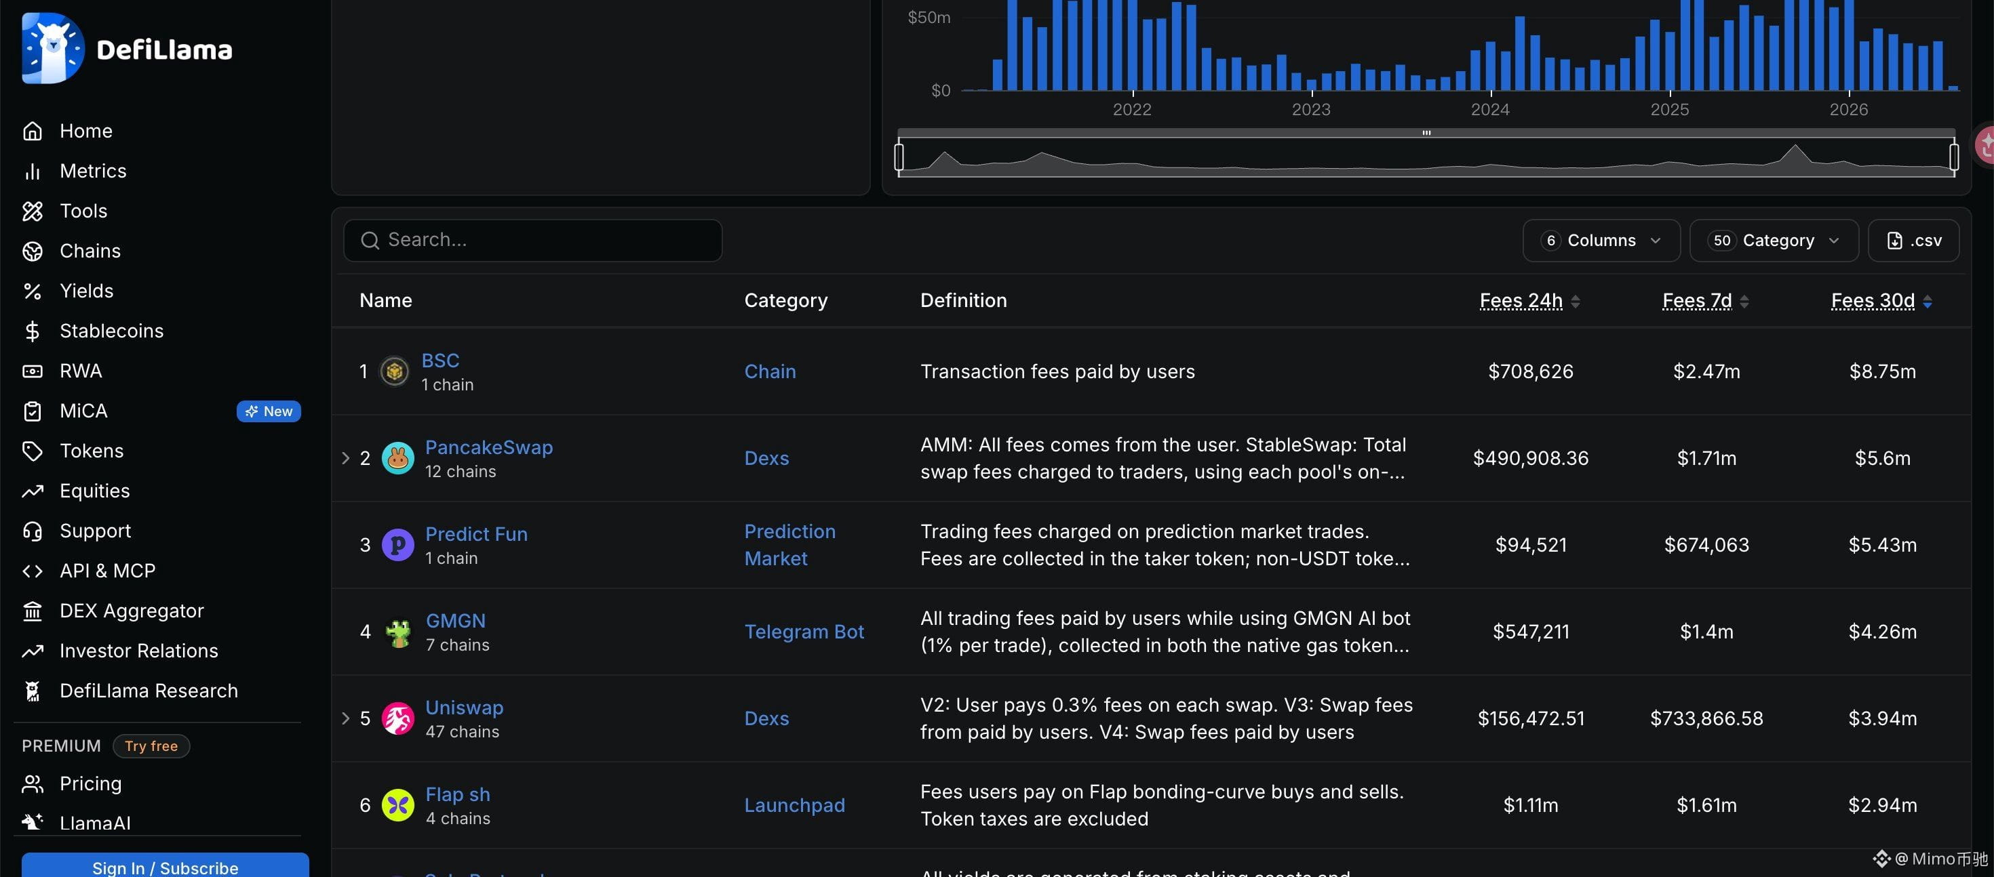Click the Pricing users icon
This screenshot has width=1994, height=877.
coord(33,783)
